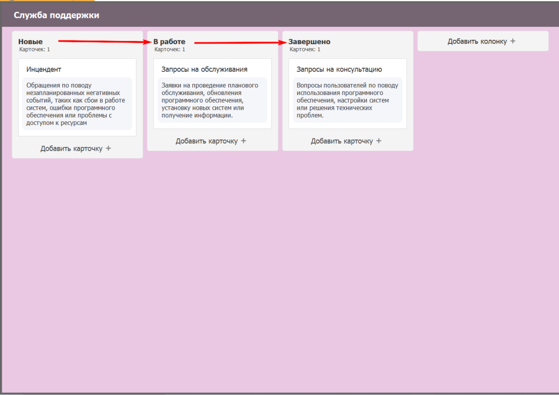Screen dimensions: 559x395
Task: Select the Новые column header
Action: [31, 42]
